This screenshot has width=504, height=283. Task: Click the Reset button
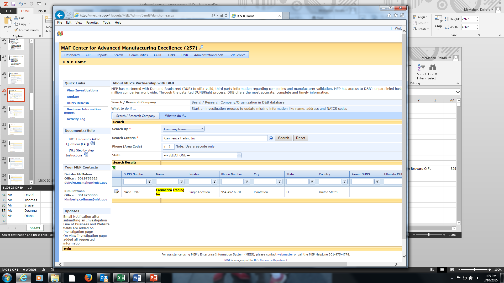click(x=301, y=138)
